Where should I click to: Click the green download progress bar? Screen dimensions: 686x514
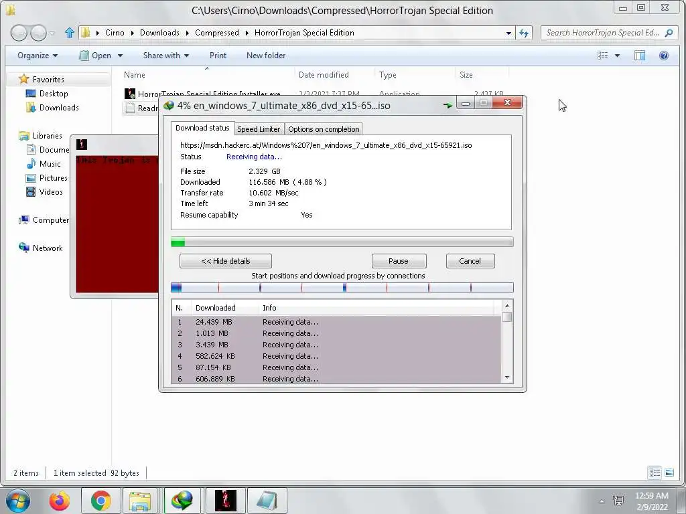pos(342,242)
